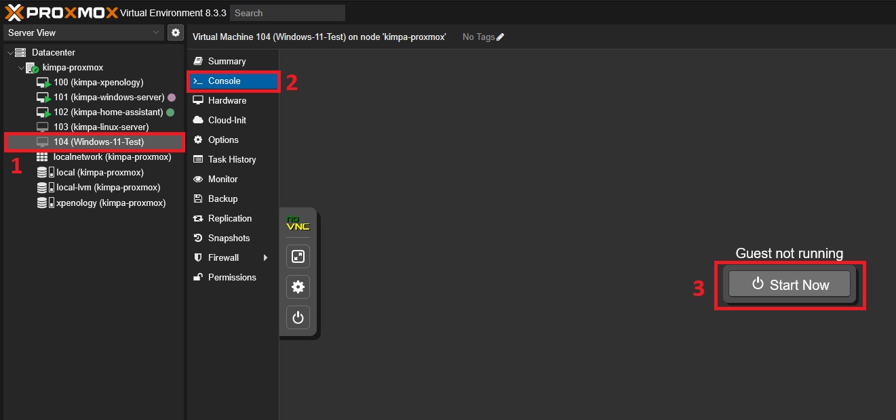The image size is (896, 420).
Task: Click the noVNC fullscreen icon
Action: pyautogui.click(x=298, y=257)
